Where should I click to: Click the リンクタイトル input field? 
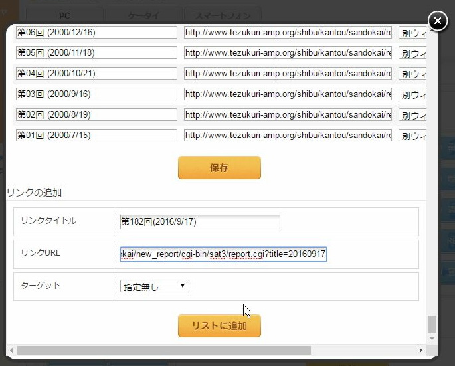200,222
